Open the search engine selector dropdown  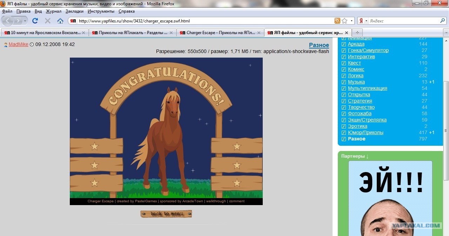tap(366, 21)
